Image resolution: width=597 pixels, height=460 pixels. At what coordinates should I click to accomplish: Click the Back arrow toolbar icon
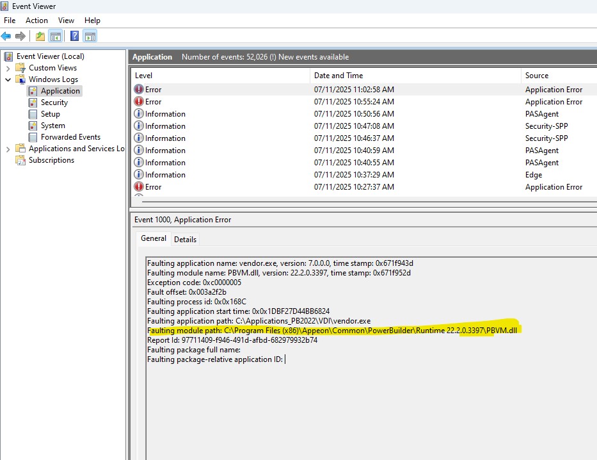(x=6, y=36)
